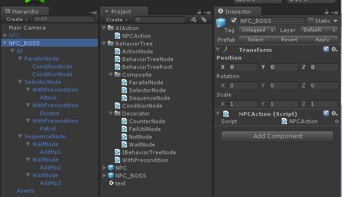The image size is (342, 197).
Task: Switch to the Hierarchy tab
Action: pyautogui.click(x=24, y=11)
